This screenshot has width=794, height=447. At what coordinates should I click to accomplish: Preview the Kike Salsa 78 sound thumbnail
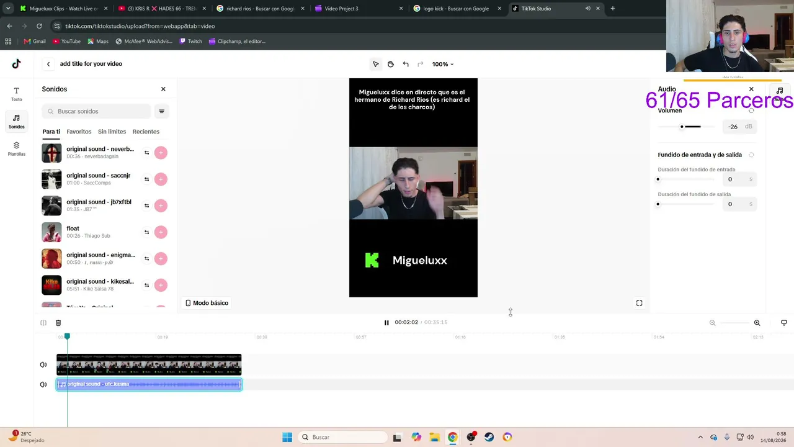tap(51, 285)
